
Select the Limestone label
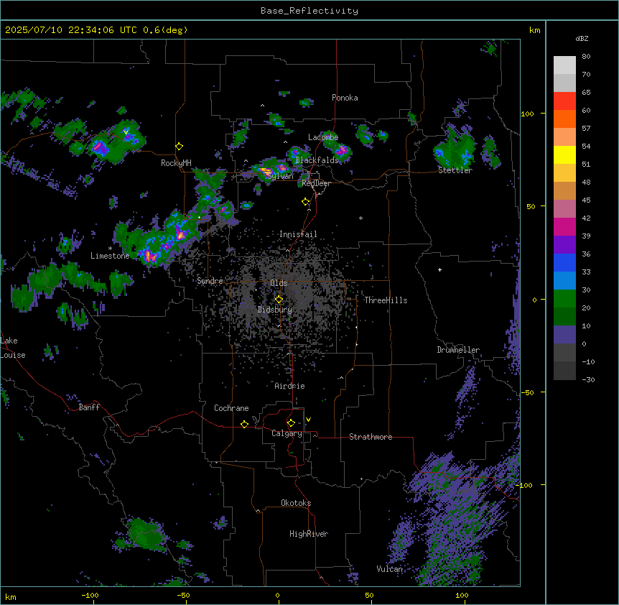pyautogui.click(x=110, y=256)
